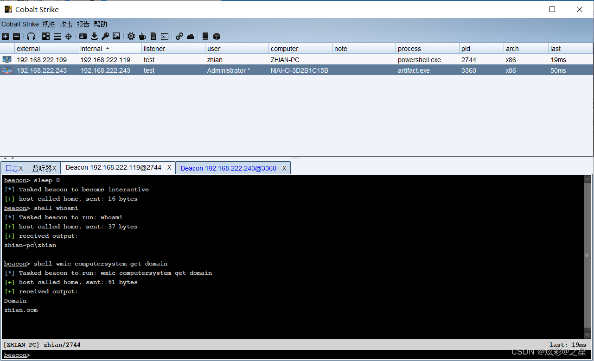Click the zhian.com output line in the console
The image size is (594, 361).
coord(21,310)
